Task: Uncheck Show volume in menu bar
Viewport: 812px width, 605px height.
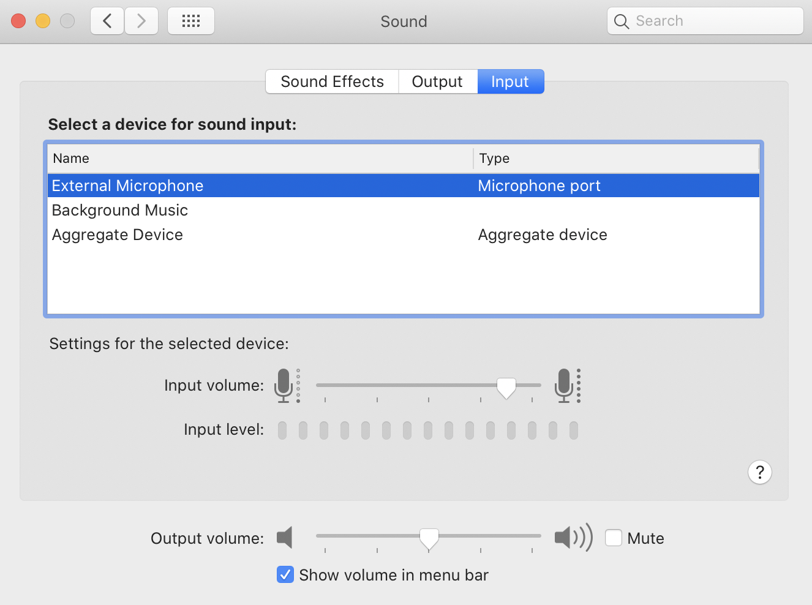Action: (285, 574)
